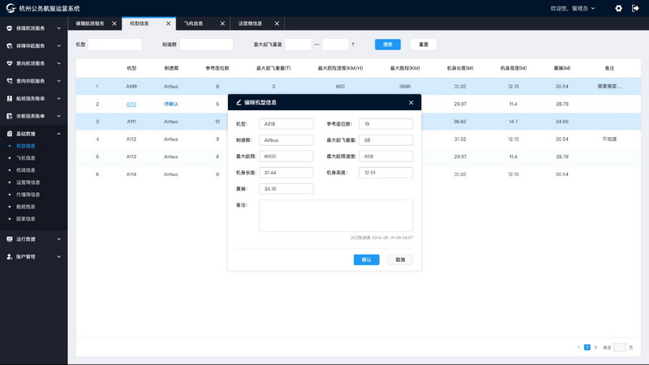
Task: Click the previous page arrow in pagination
Action: tap(578, 346)
